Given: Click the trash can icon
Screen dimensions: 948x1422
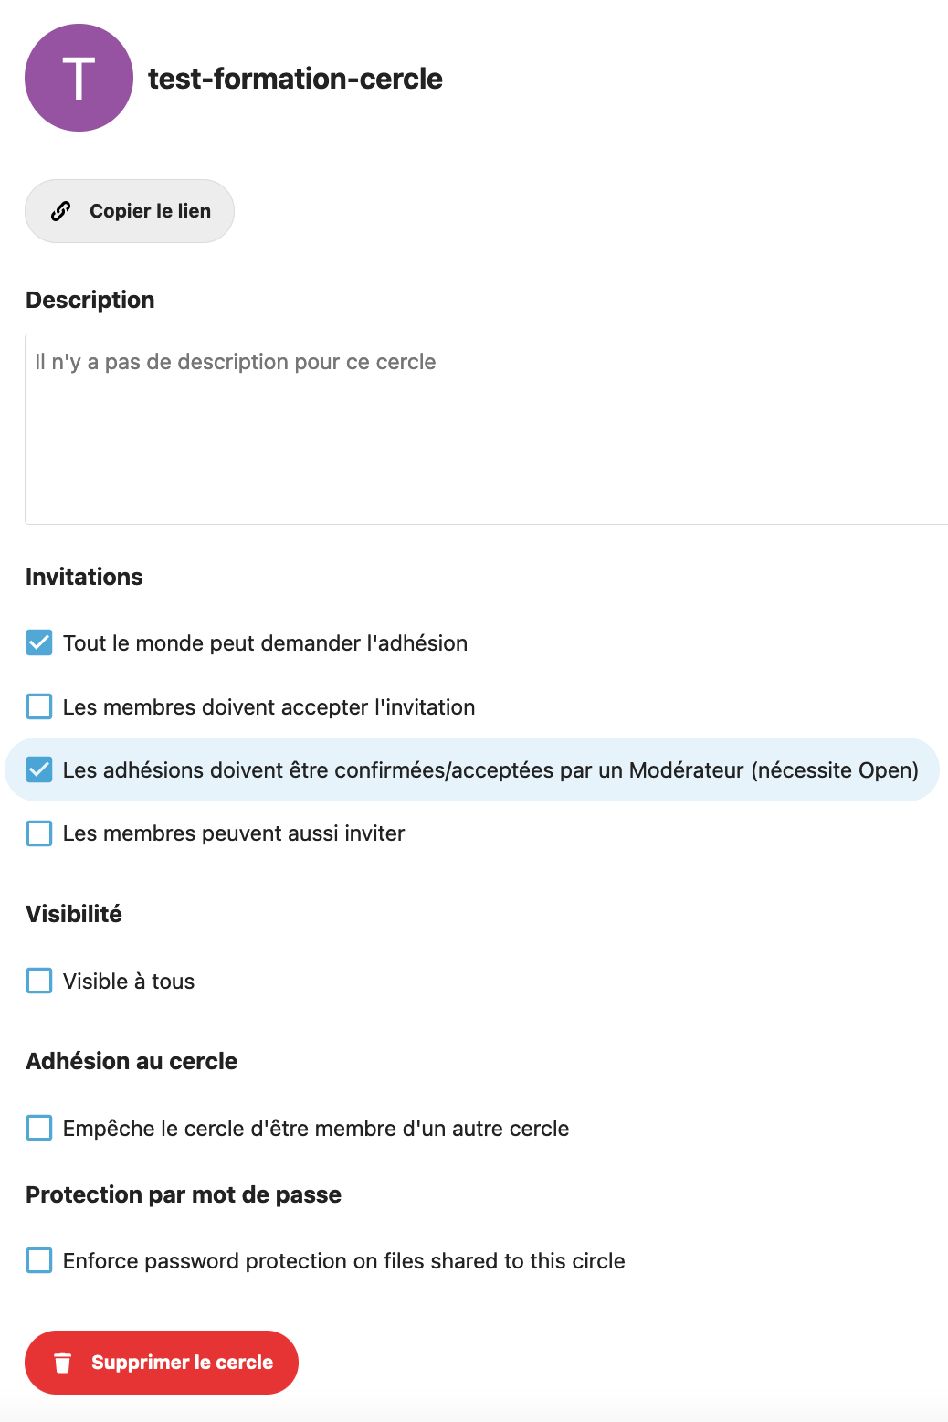Looking at the screenshot, I should (62, 1363).
